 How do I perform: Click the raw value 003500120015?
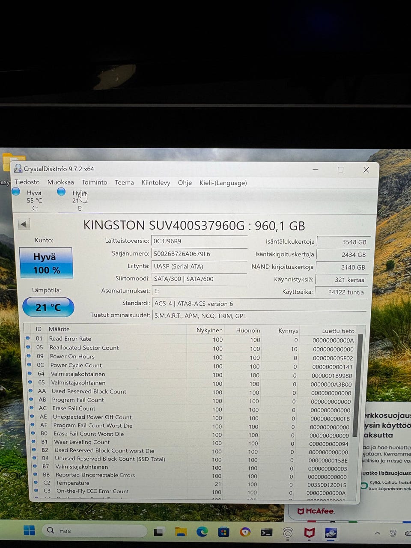pos(327,485)
